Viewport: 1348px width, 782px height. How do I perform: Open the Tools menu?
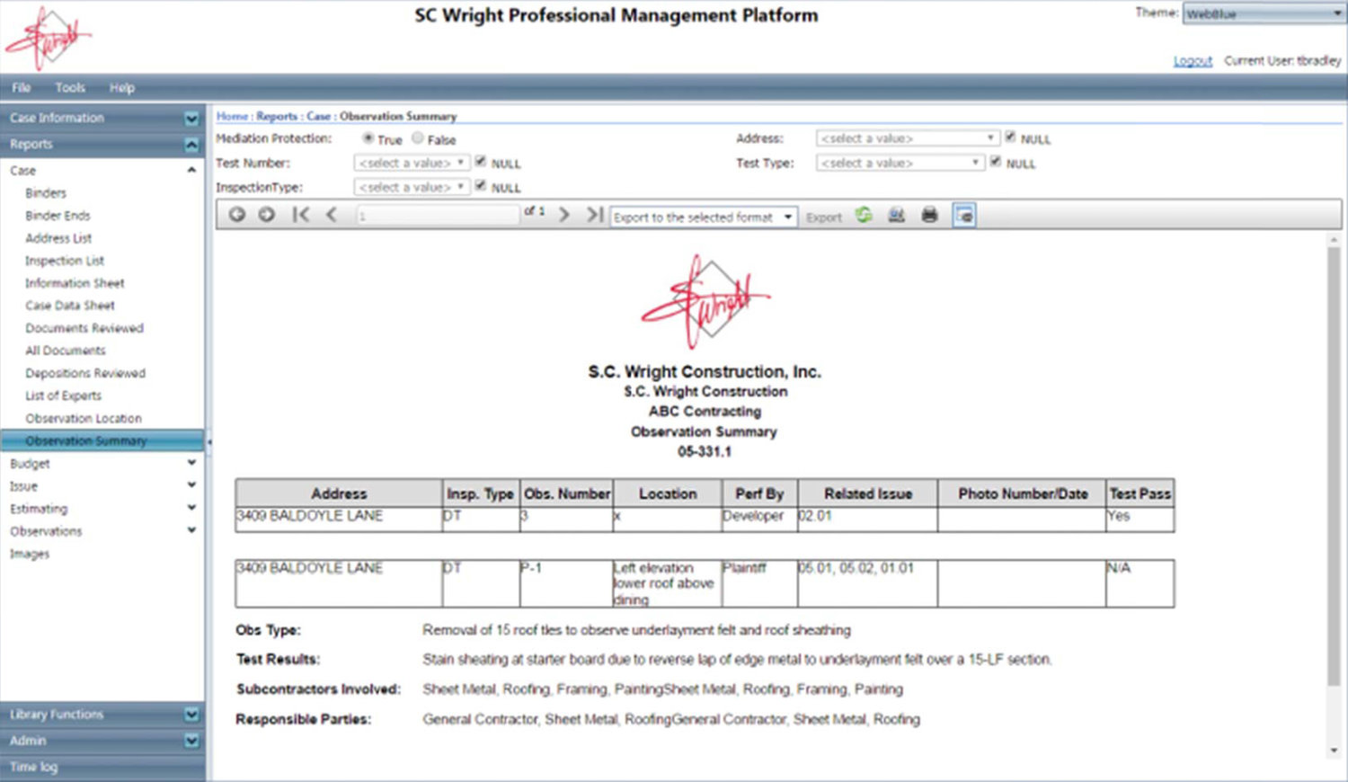[70, 87]
